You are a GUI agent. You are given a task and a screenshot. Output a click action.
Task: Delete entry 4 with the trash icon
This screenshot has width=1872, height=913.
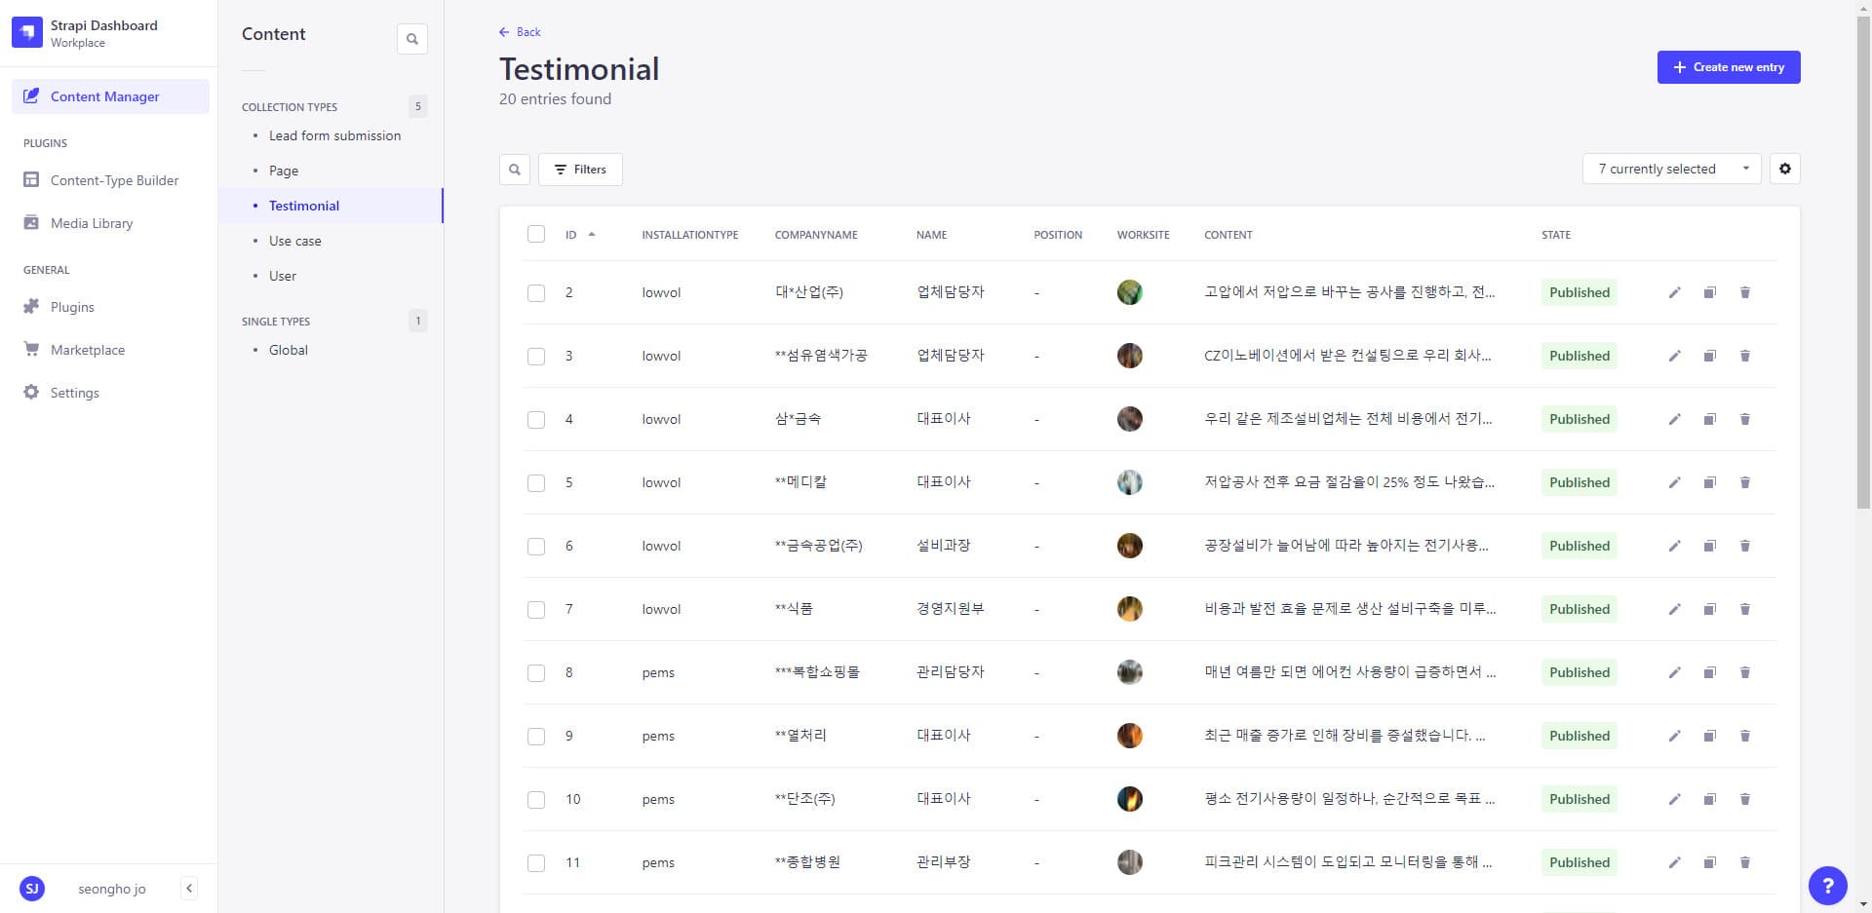[1744, 419]
